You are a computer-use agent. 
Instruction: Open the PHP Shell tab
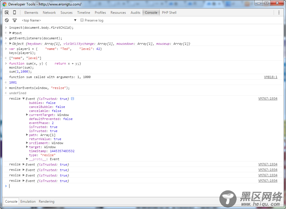pos(169,13)
